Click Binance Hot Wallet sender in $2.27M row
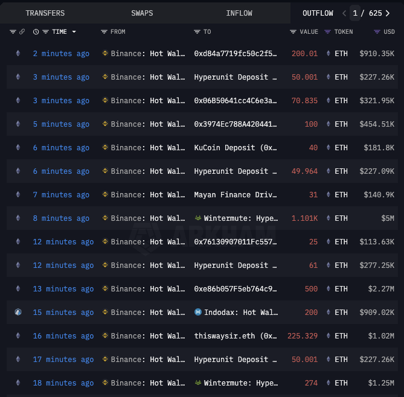Viewport: 404px width, 397px height. (x=148, y=289)
